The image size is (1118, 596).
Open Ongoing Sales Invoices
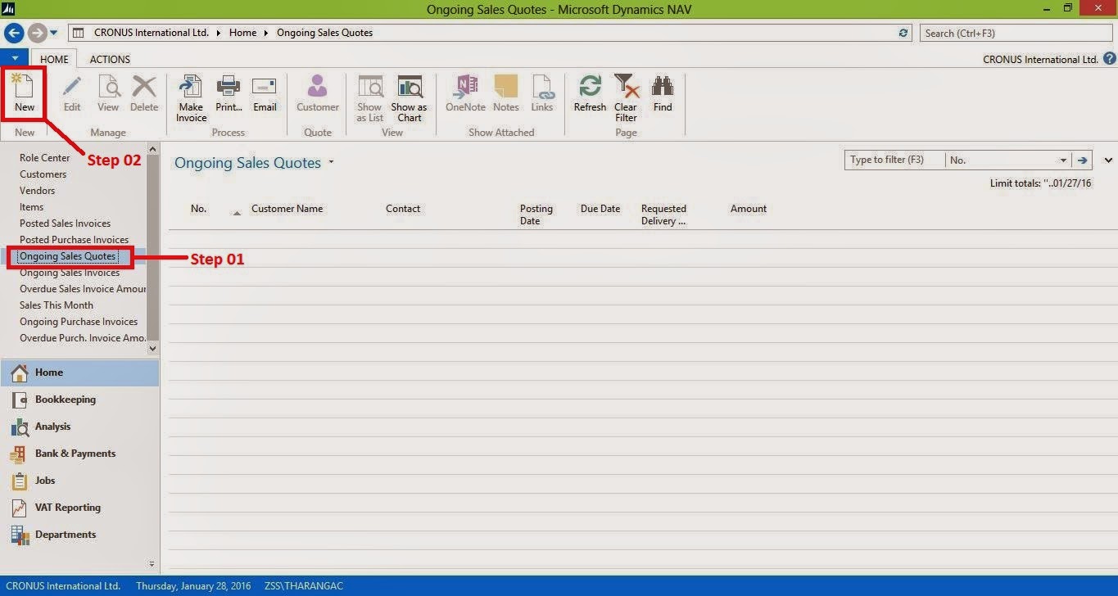click(x=70, y=273)
